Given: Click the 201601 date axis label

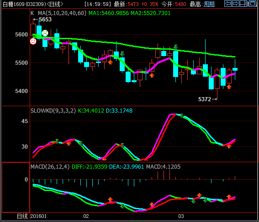Looking at the screenshot, I should pos(38,216).
